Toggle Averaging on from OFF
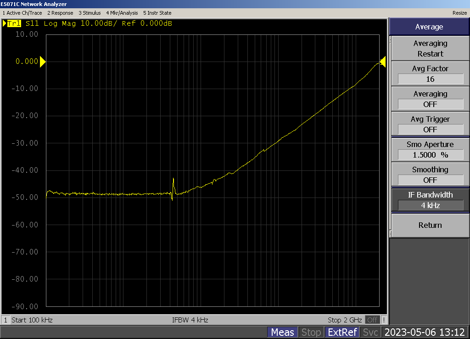470x339 pixels. click(430, 104)
